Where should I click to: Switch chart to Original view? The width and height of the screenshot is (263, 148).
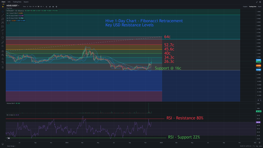click(245, 7)
